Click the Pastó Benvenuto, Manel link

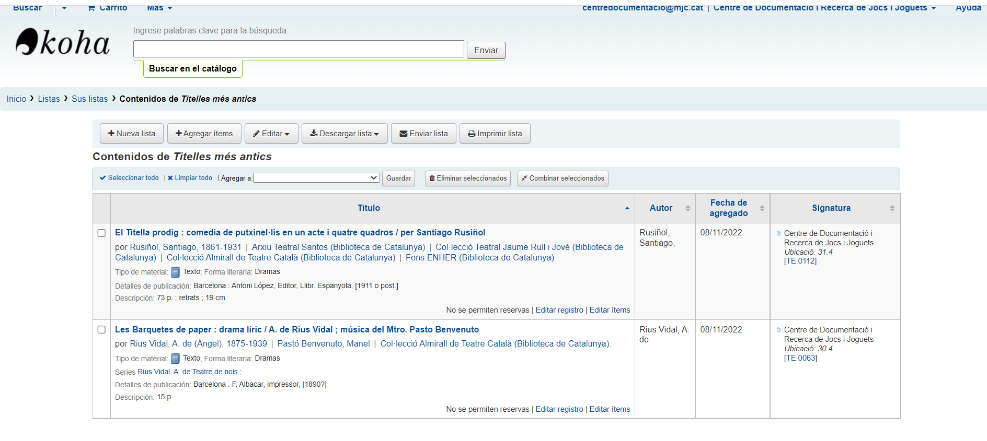324,343
